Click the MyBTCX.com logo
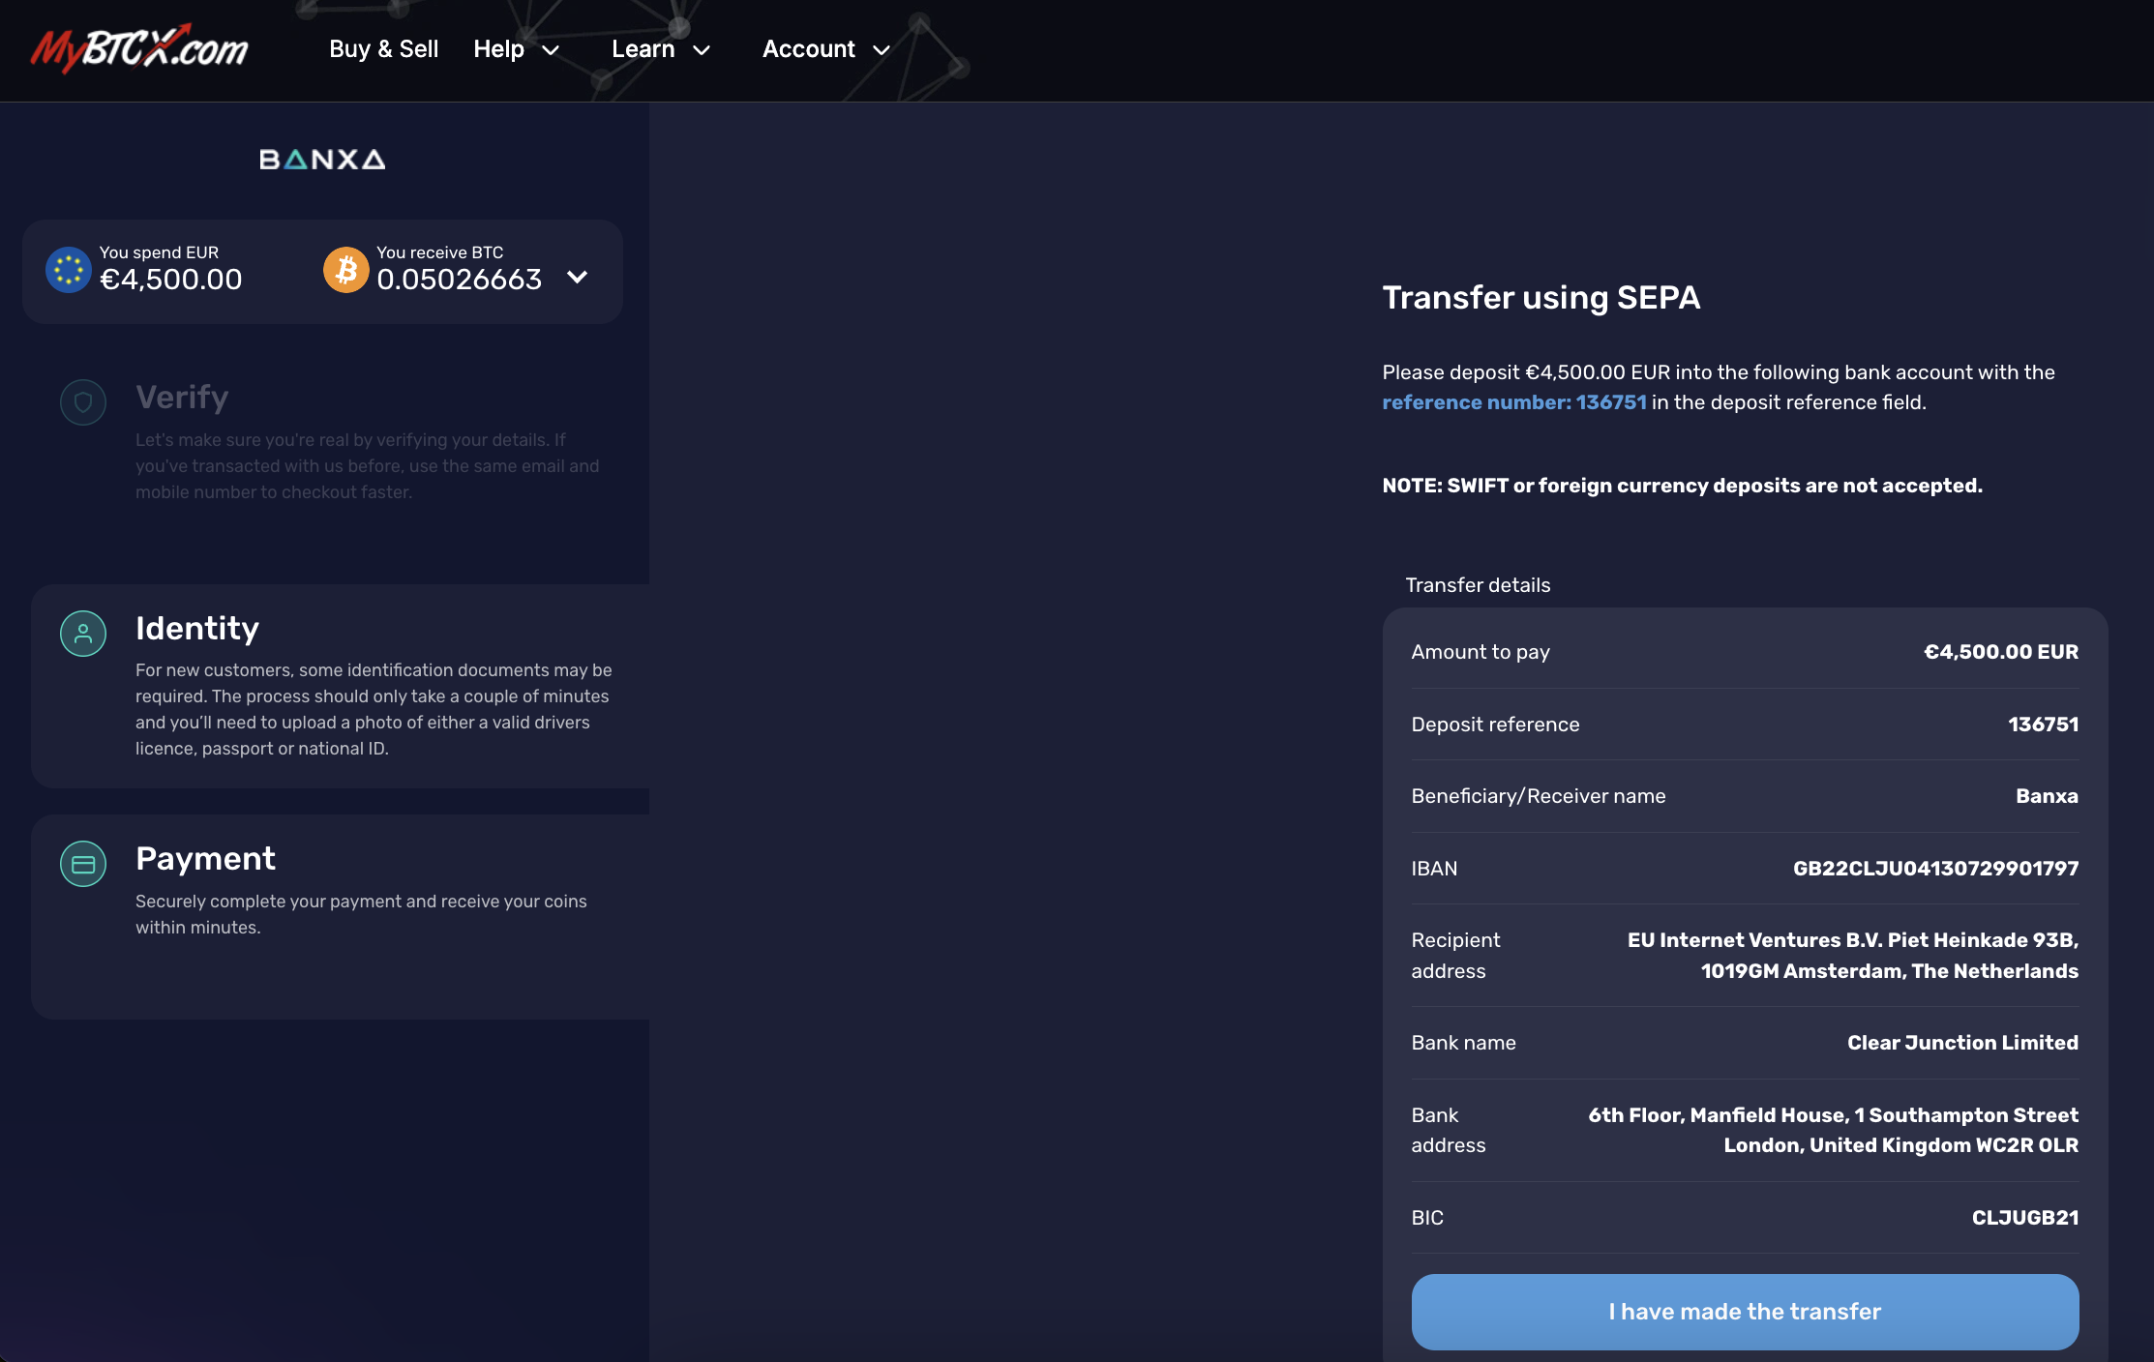 (139, 48)
